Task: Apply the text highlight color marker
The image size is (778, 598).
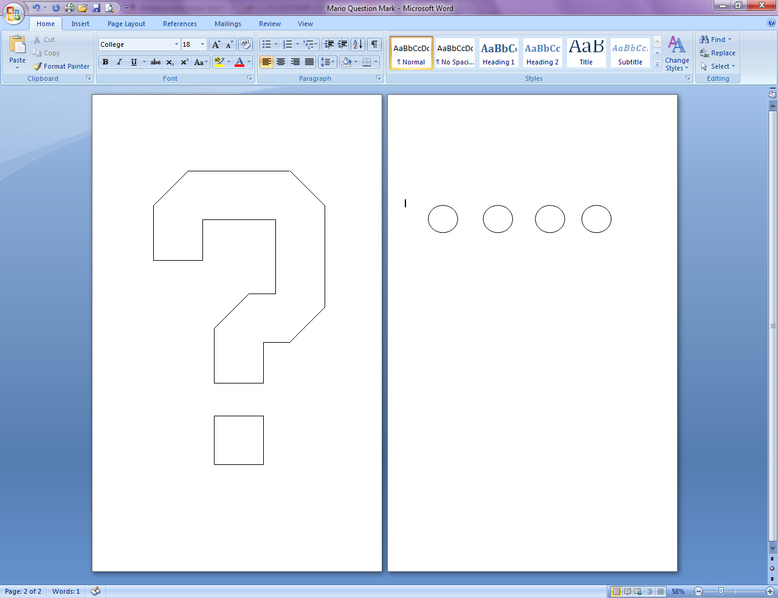Action: pyautogui.click(x=219, y=62)
